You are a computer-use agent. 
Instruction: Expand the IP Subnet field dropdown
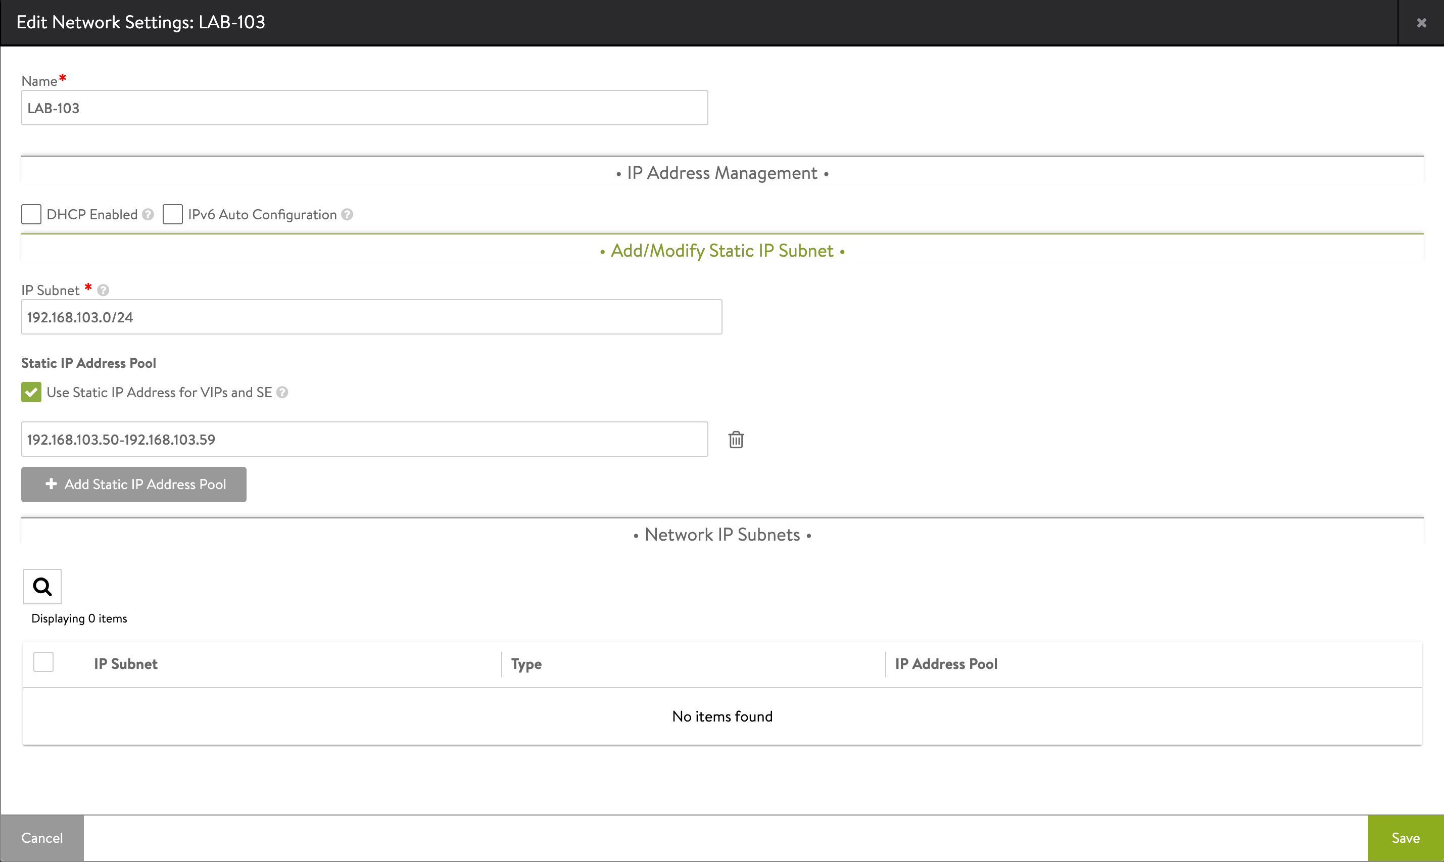click(x=372, y=316)
